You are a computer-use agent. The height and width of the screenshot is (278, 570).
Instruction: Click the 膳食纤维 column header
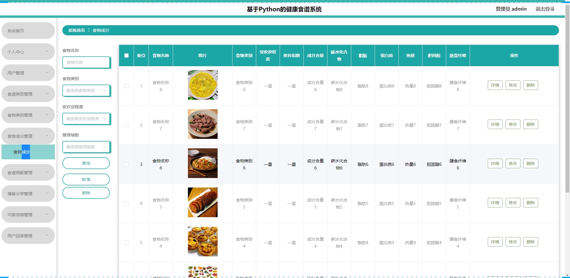click(458, 55)
